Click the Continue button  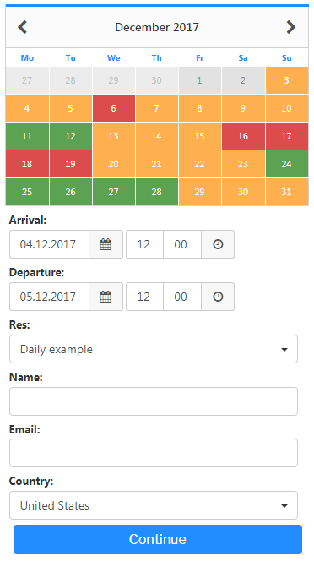coord(158,539)
